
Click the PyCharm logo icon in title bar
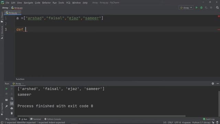tap(2, 2)
